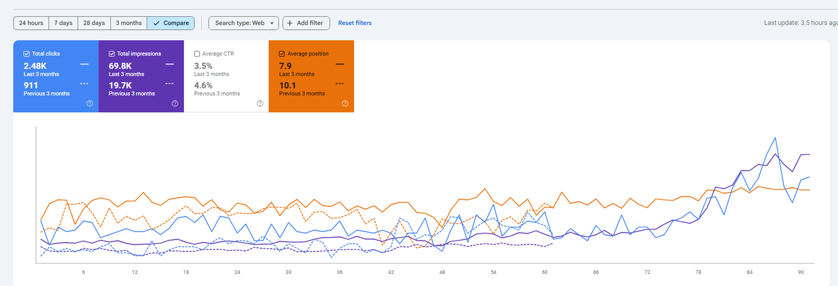The height and width of the screenshot is (286, 838).
Task: Select the 7 days date range
Action: coord(63,23)
